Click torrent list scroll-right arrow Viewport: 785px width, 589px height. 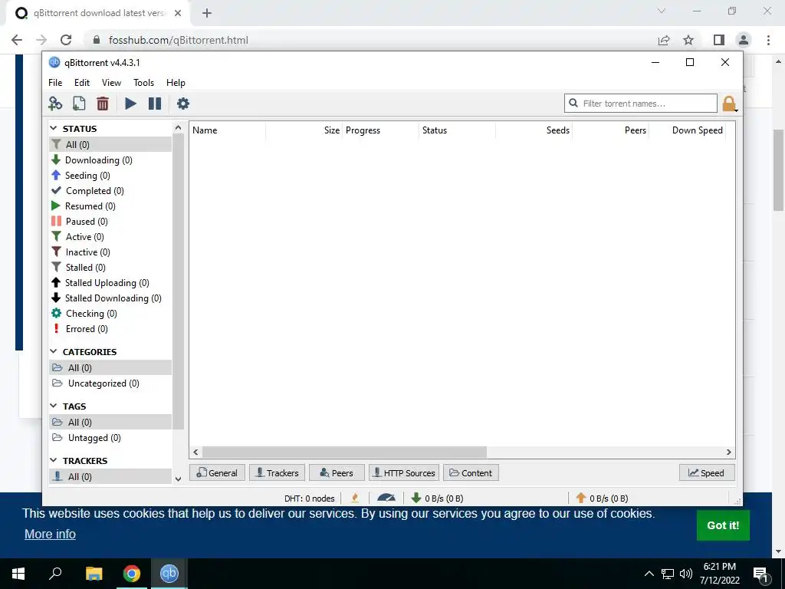tap(729, 452)
